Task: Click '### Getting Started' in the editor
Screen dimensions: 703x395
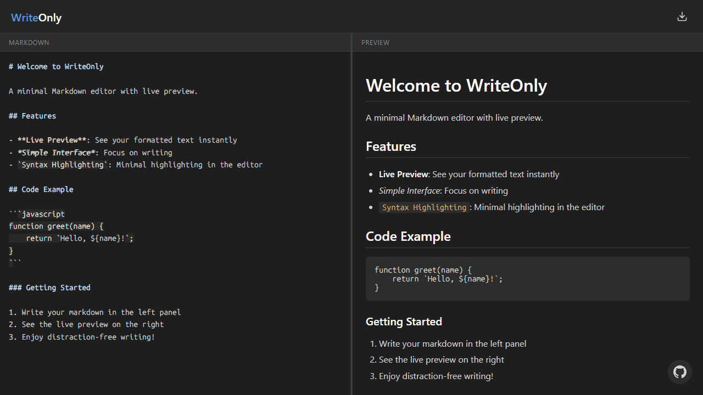Action: click(49, 287)
